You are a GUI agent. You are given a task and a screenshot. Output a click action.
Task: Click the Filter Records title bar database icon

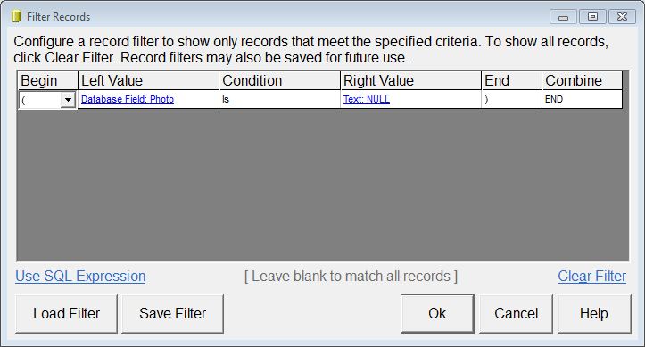(16, 16)
